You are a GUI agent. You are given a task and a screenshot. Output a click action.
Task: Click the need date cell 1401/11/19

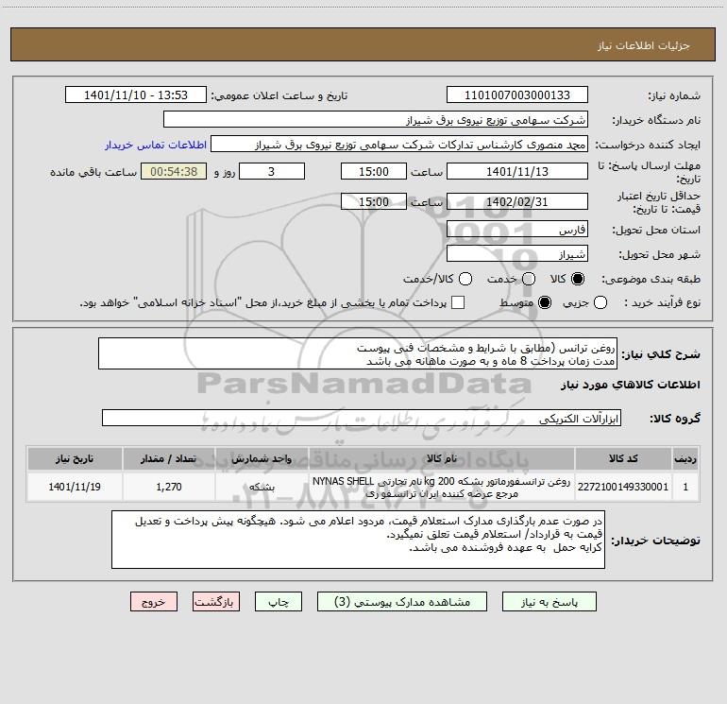tap(75, 487)
